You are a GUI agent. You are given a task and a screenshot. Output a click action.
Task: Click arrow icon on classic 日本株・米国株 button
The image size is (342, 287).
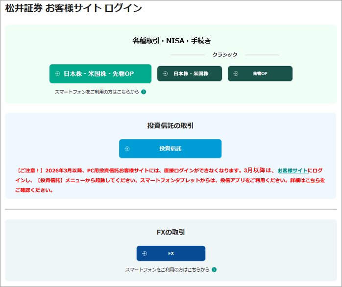coord(165,74)
